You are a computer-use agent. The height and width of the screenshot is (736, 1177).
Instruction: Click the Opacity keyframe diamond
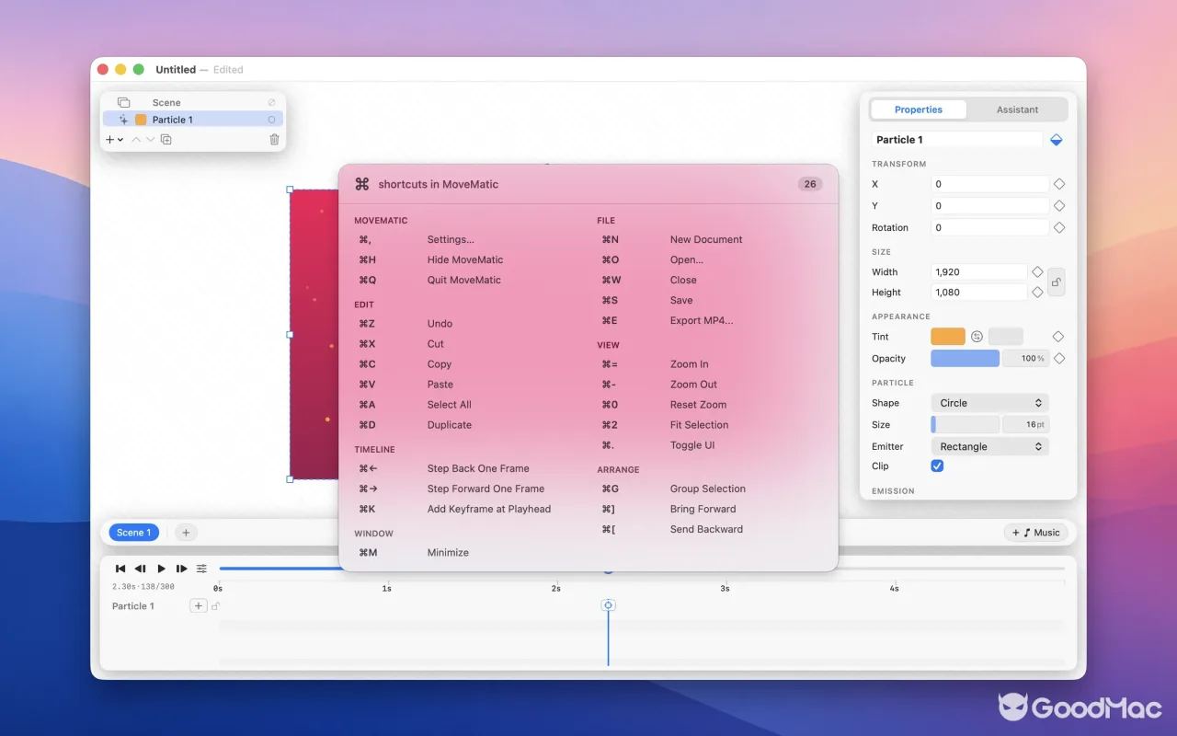[1059, 359]
